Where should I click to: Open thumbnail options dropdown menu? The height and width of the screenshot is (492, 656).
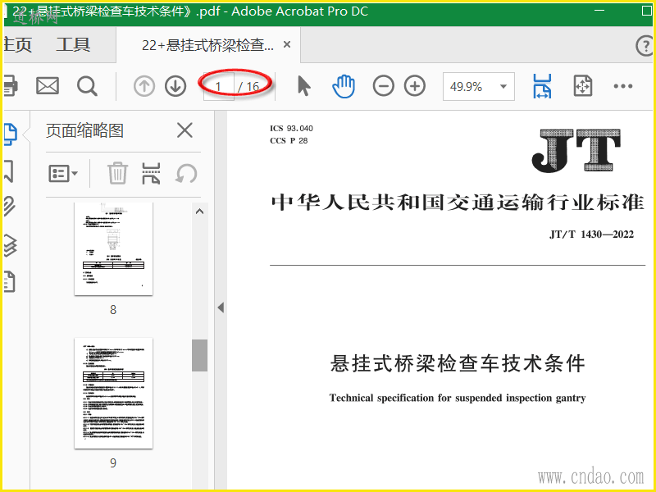(x=63, y=173)
